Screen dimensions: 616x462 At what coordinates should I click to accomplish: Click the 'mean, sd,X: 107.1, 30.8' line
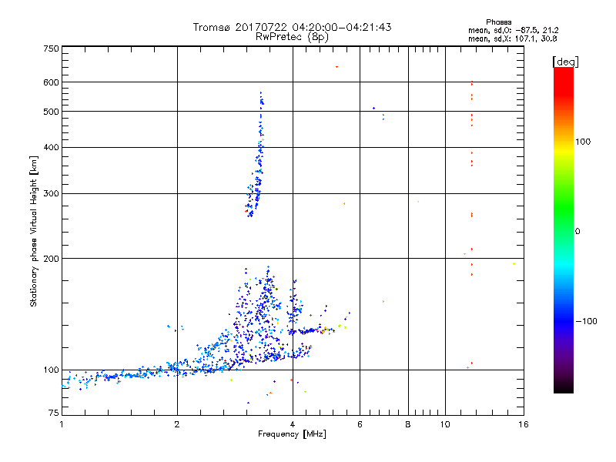(x=512, y=38)
